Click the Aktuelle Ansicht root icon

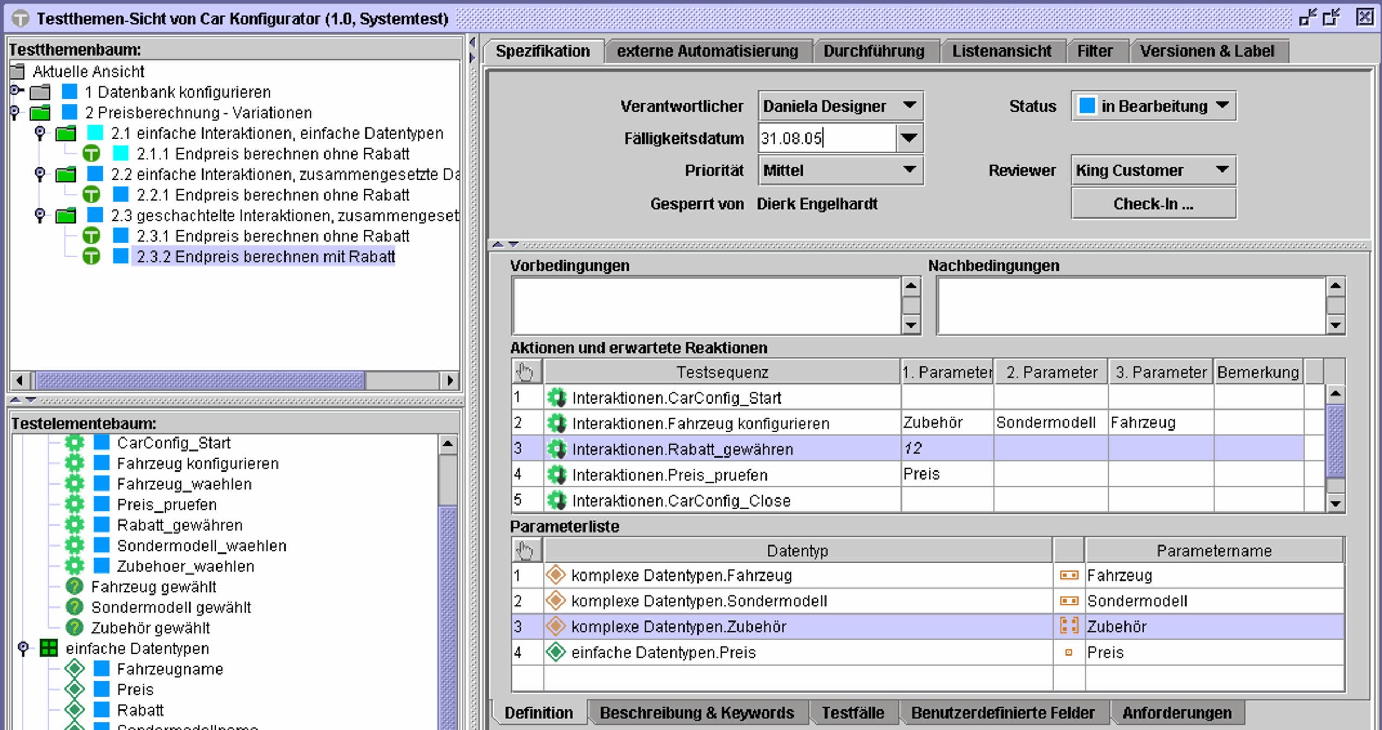click(18, 71)
